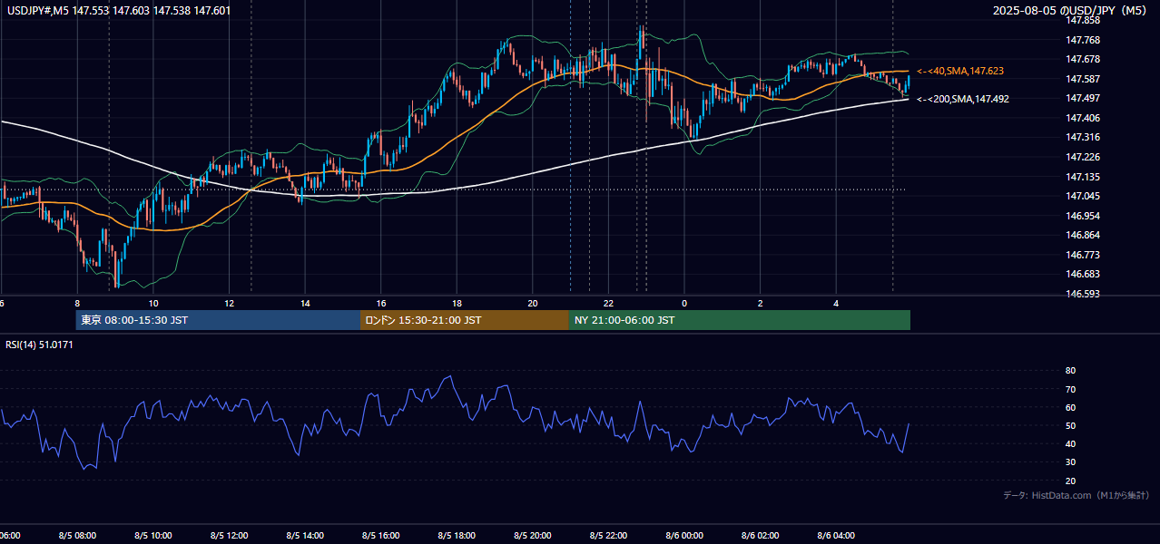Click hour label 16 below price chart
This screenshot has width=1160, height=544.
[x=381, y=303]
